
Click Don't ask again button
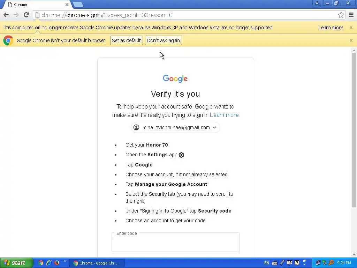pos(163,40)
